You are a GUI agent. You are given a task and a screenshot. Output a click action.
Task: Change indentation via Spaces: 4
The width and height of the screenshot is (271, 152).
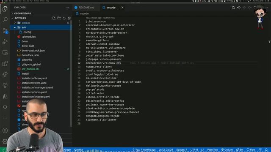[x=182, y=150]
